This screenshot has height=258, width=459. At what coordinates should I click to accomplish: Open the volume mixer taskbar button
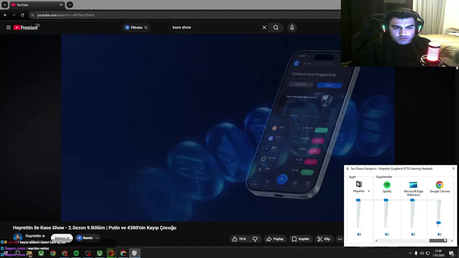(x=134, y=253)
